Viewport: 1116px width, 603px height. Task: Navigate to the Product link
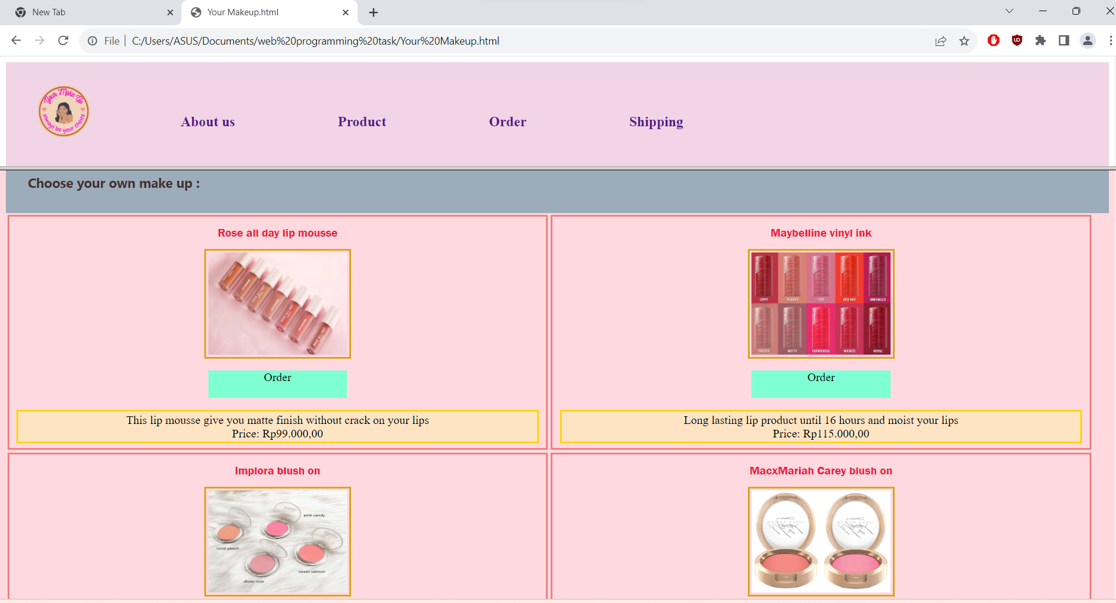point(362,122)
